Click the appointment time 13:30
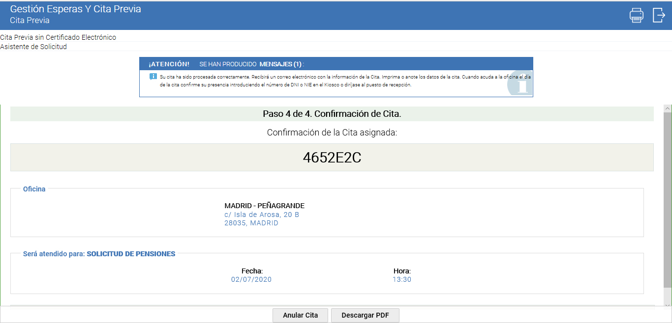The height and width of the screenshot is (323, 672). (402, 279)
